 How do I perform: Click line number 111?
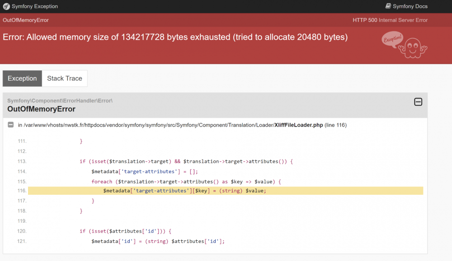click(22, 141)
